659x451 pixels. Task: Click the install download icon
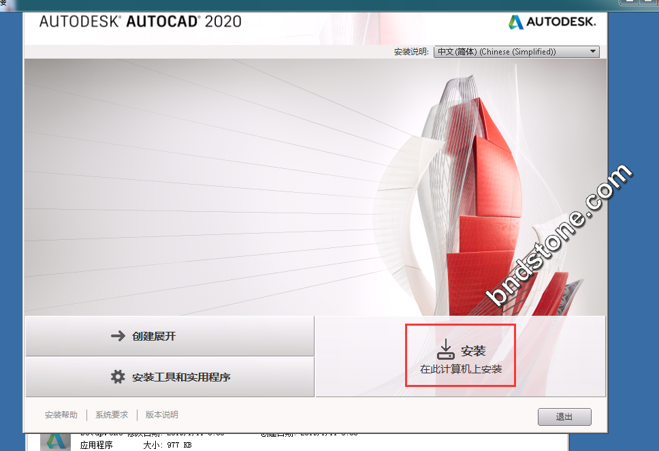point(445,349)
